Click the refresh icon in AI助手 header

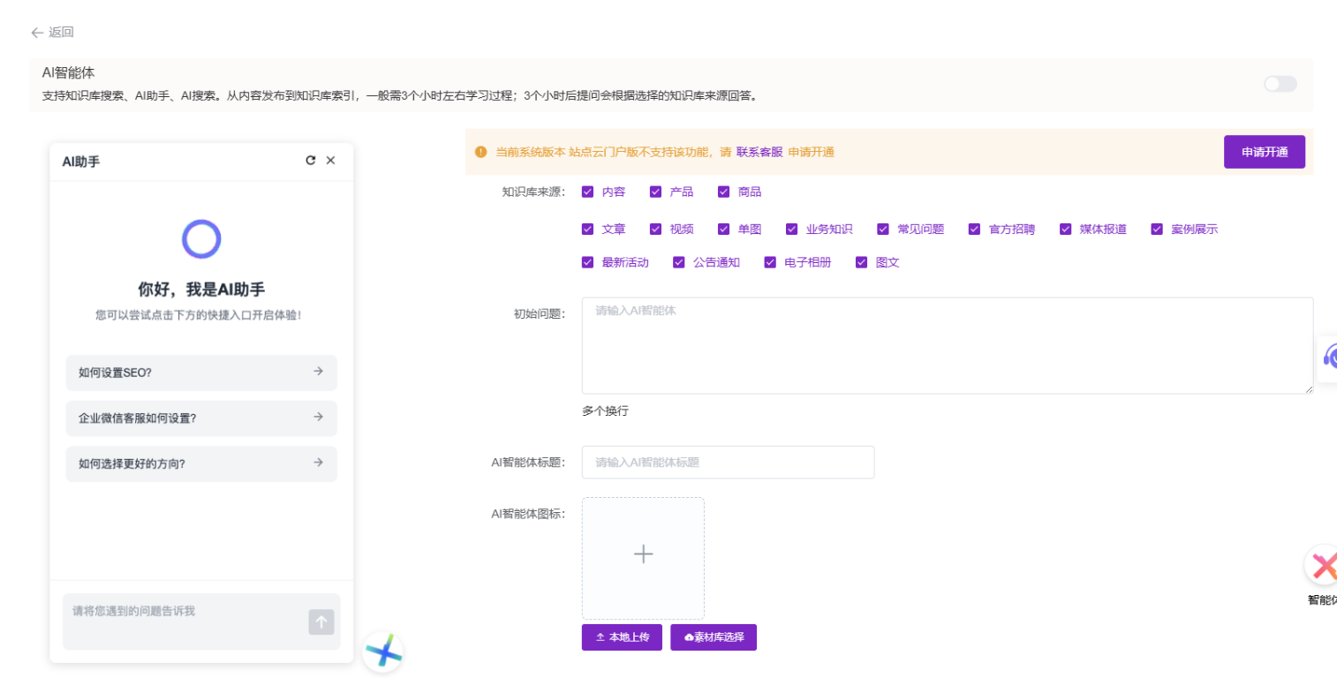310,161
